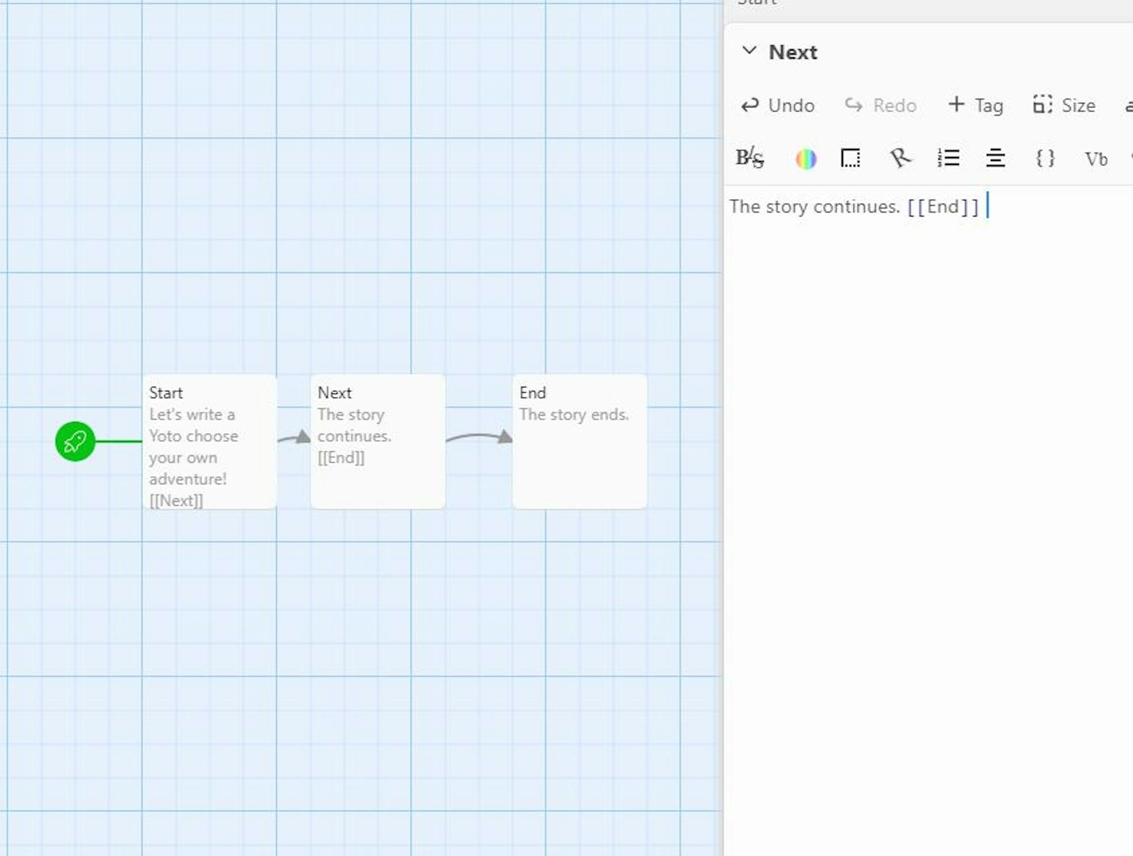Image resolution: width=1133 pixels, height=856 pixels.
Task: Open the rainbow text colour picker
Action: pyautogui.click(x=806, y=159)
